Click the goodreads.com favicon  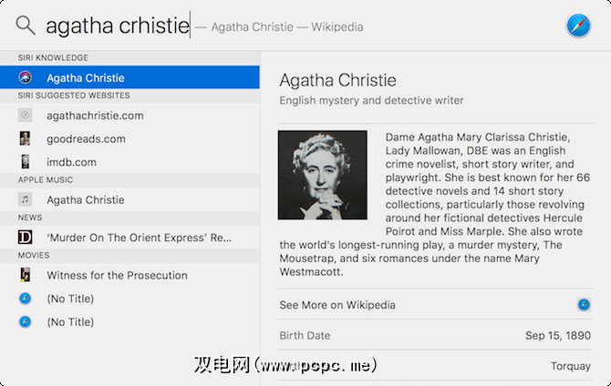26,139
